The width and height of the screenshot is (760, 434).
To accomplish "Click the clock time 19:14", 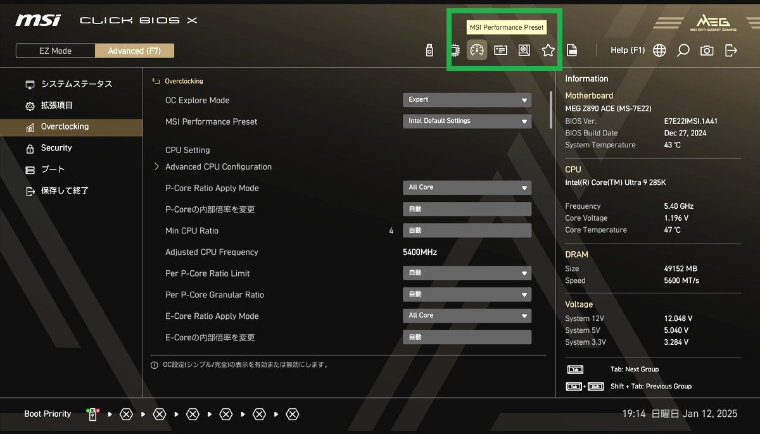I will coord(634,414).
